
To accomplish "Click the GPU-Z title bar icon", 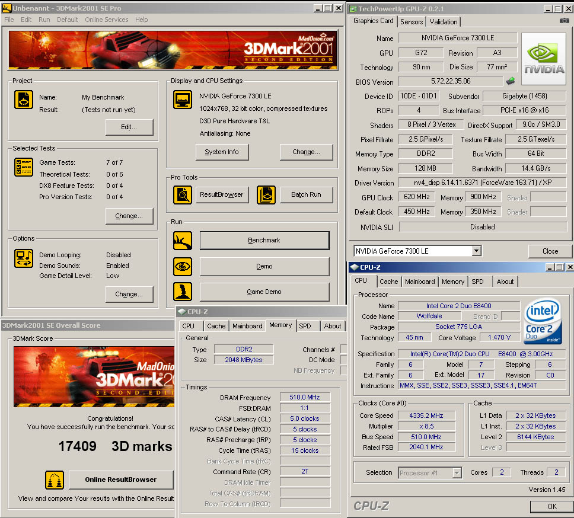I will click(x=353, y=9).
